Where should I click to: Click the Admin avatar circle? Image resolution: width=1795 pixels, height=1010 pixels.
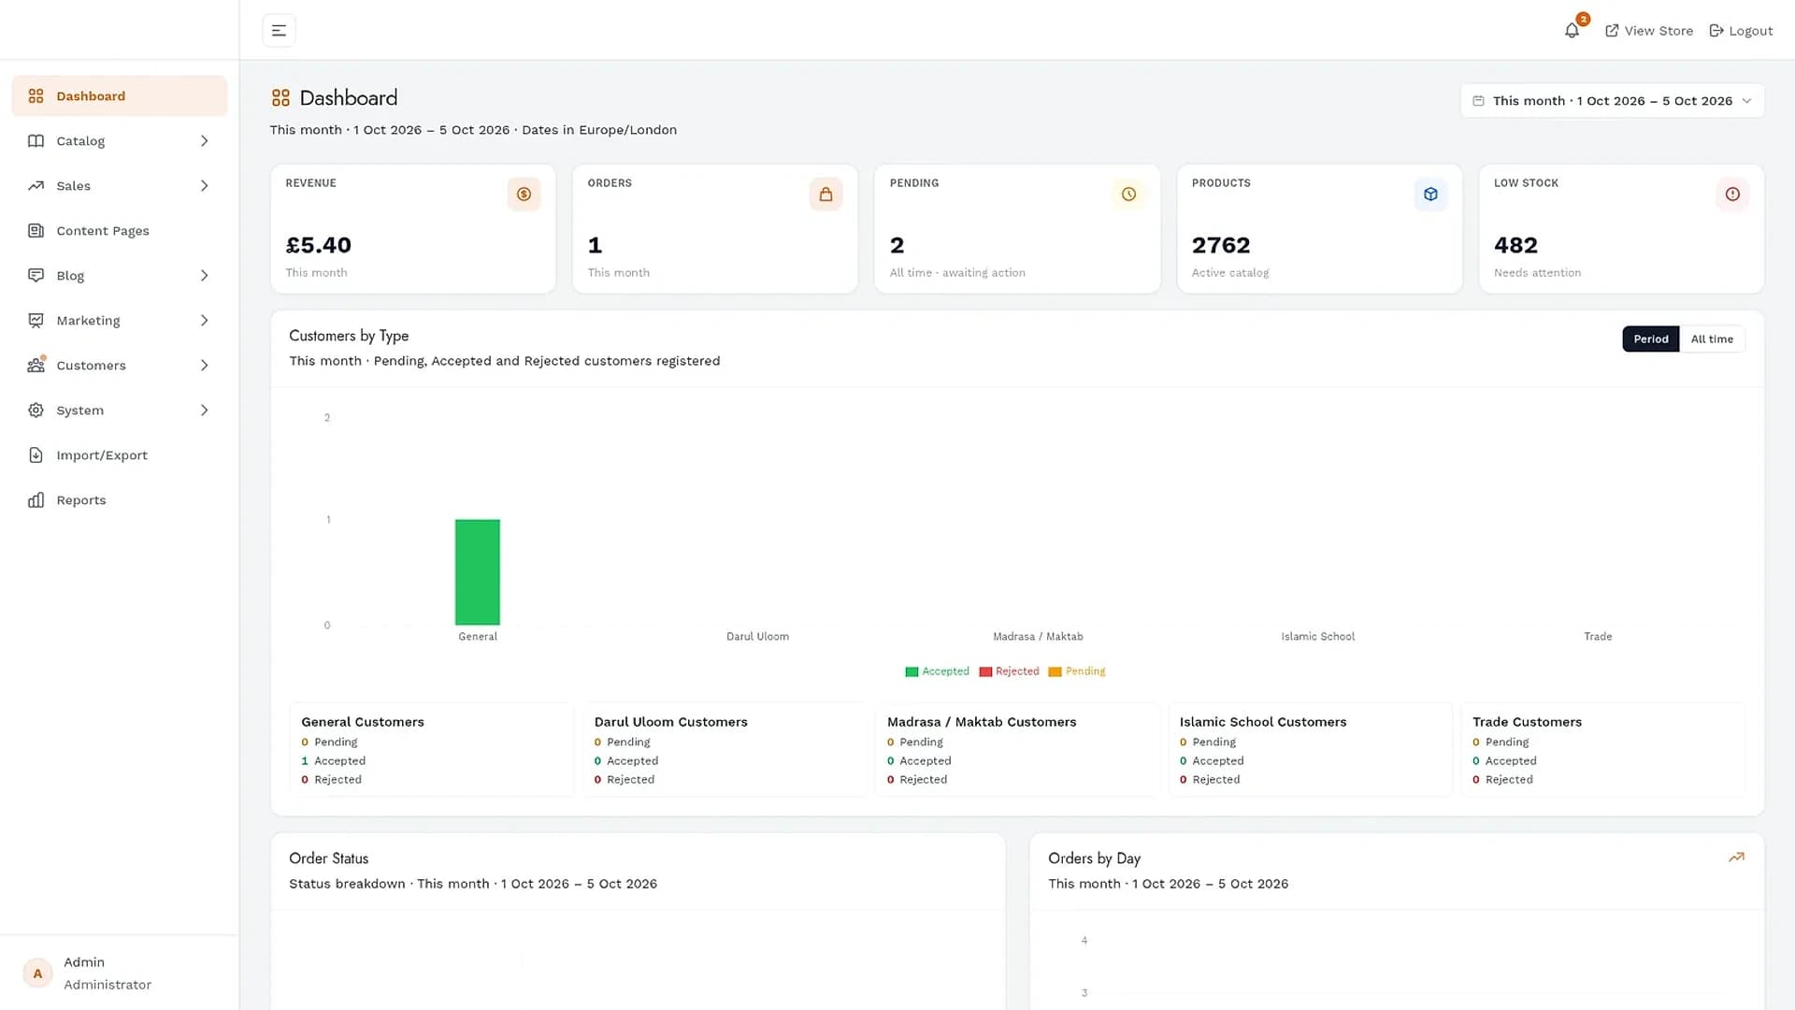click(37, 974)
